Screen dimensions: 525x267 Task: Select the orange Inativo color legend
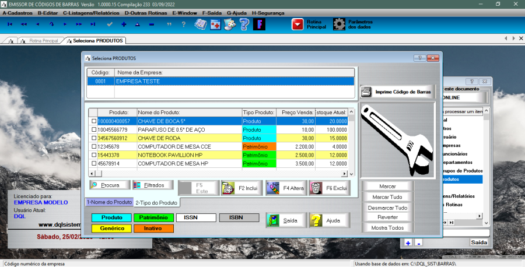(x=154, y=228)
